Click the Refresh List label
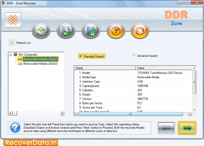The width and height of the screenshot is (204, 146). click(x=23, y=43)
